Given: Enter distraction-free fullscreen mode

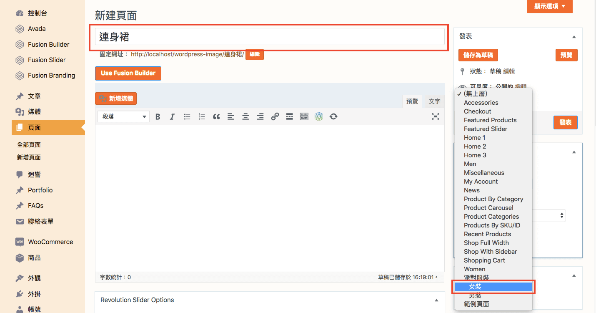Looking at the screenshot, I should [436, 116].
